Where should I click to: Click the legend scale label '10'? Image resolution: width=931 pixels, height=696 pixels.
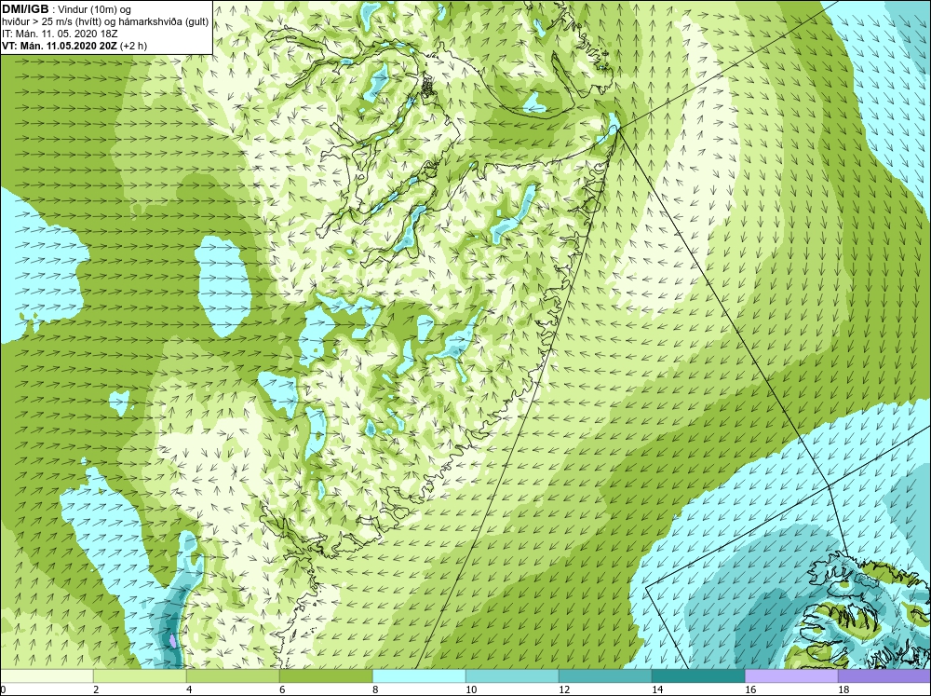[471, 689]
